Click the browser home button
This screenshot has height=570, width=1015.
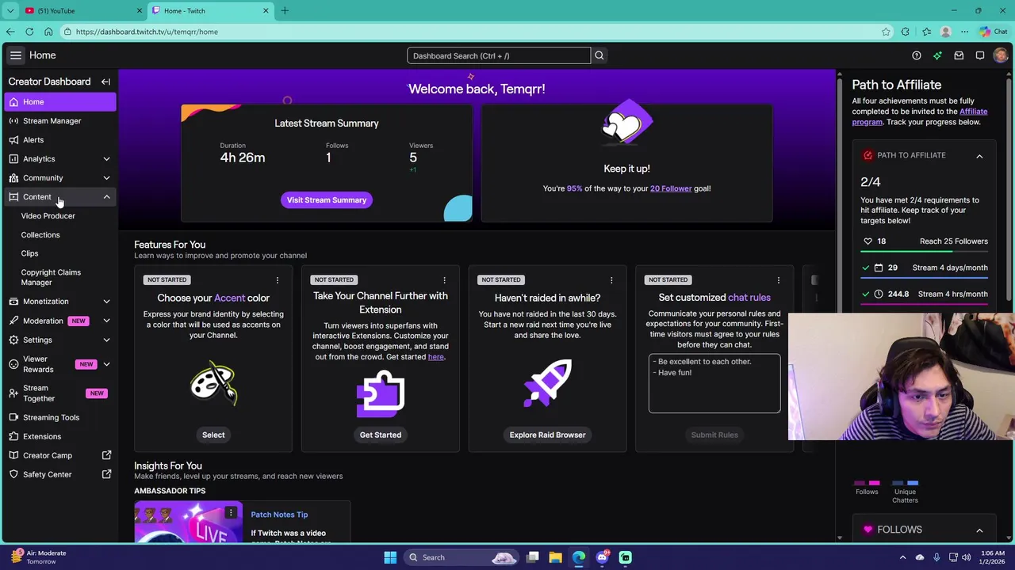pos(48,32)
